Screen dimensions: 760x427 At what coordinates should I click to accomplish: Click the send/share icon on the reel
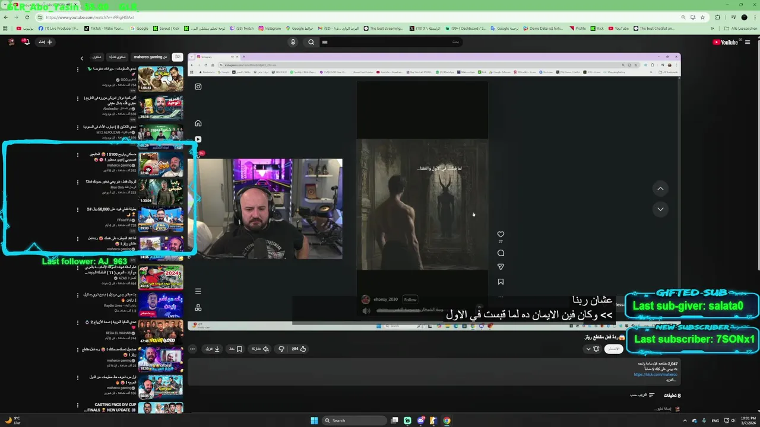(501, 267)
